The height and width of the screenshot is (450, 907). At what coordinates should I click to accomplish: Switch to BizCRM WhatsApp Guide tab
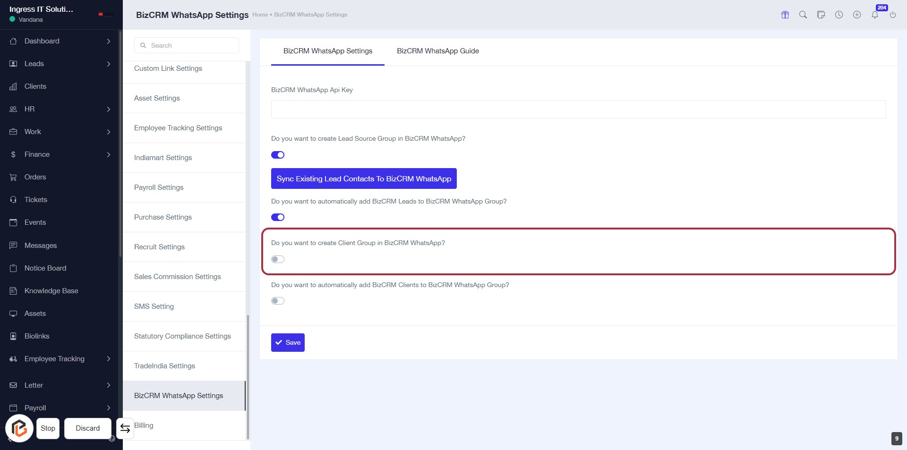coord(437,51)
